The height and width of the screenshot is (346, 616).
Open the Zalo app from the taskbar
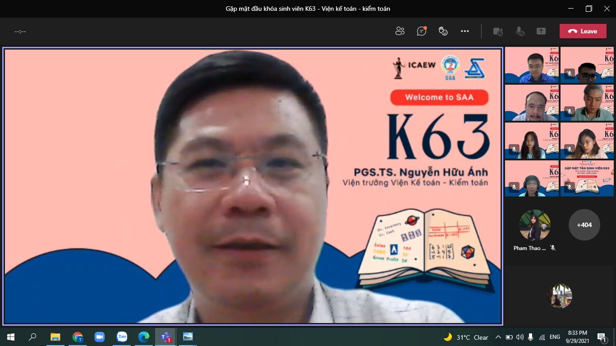coord(122,337)
